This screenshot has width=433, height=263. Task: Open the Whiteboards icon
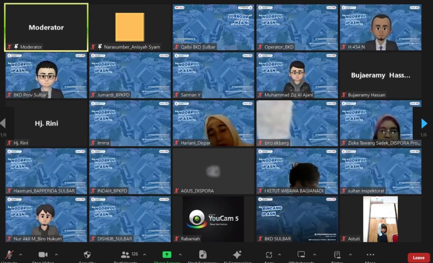(301, 254)
